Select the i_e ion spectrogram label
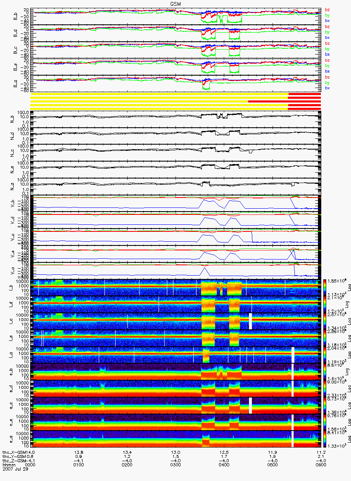This screenshot has height=481, width=351. tap(11, 338)
